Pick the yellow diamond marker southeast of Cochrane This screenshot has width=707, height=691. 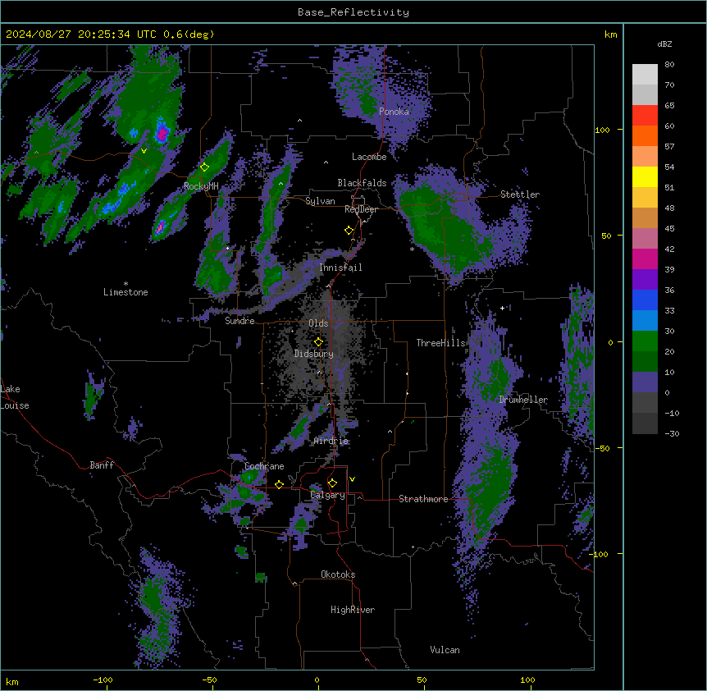click(280, 484)
